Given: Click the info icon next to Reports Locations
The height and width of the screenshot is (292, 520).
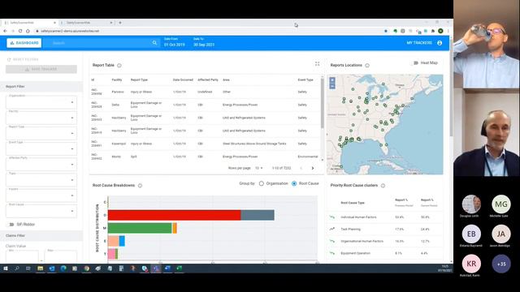Looking at the screenshot, I should coord(367,66).
